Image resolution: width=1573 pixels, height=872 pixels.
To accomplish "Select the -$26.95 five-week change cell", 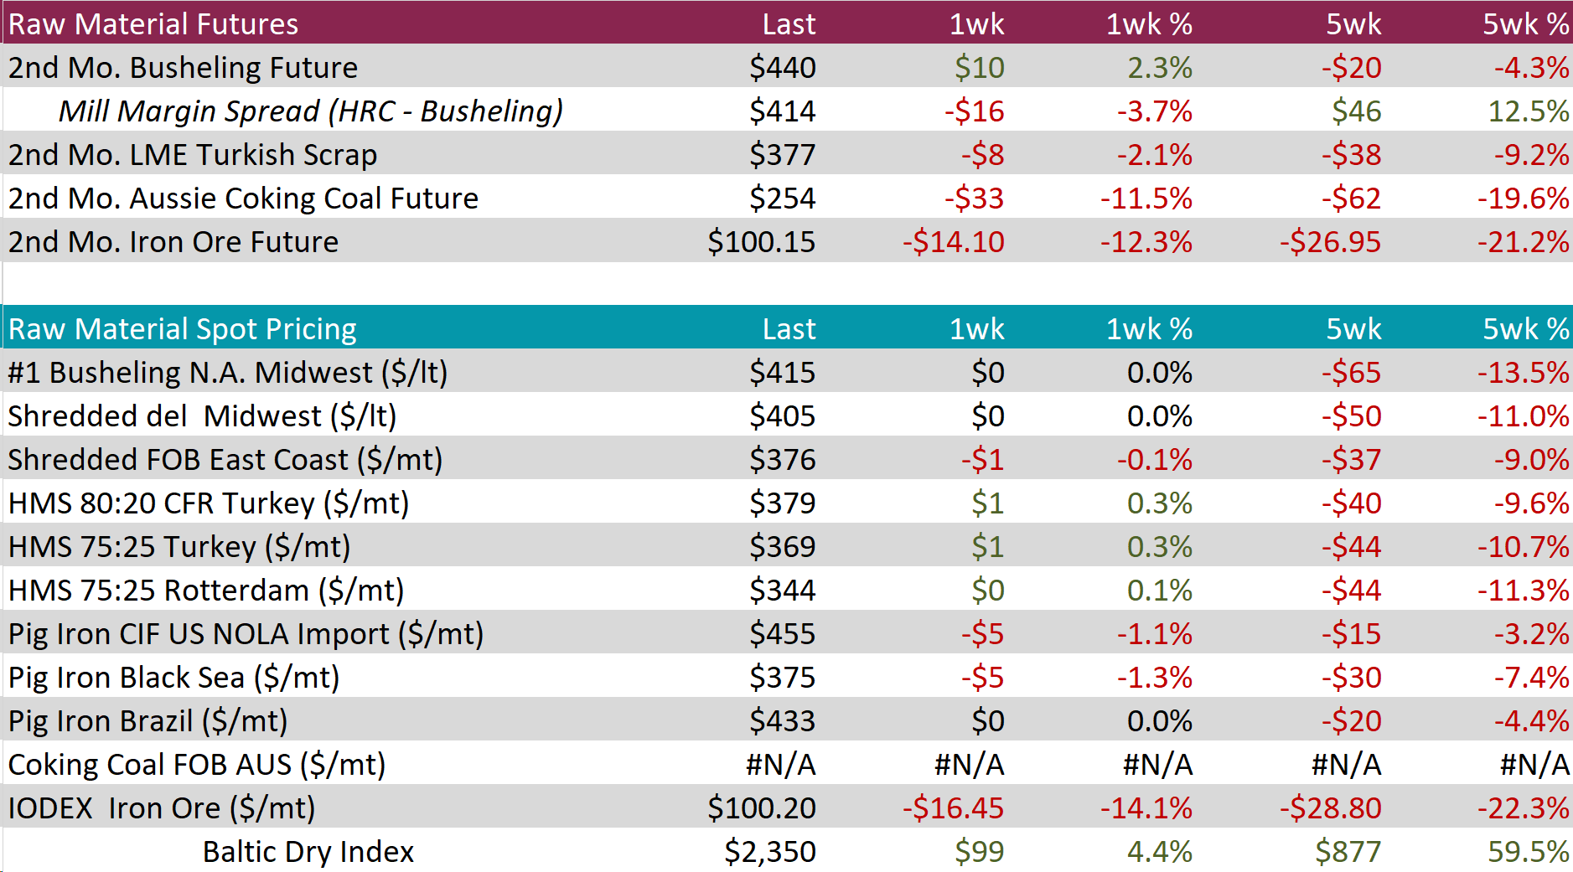I will pos(1330,241).
